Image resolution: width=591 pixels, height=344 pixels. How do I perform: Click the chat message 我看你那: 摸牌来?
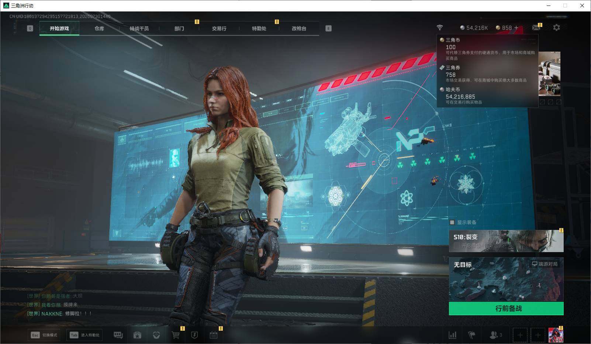(52, 305)
